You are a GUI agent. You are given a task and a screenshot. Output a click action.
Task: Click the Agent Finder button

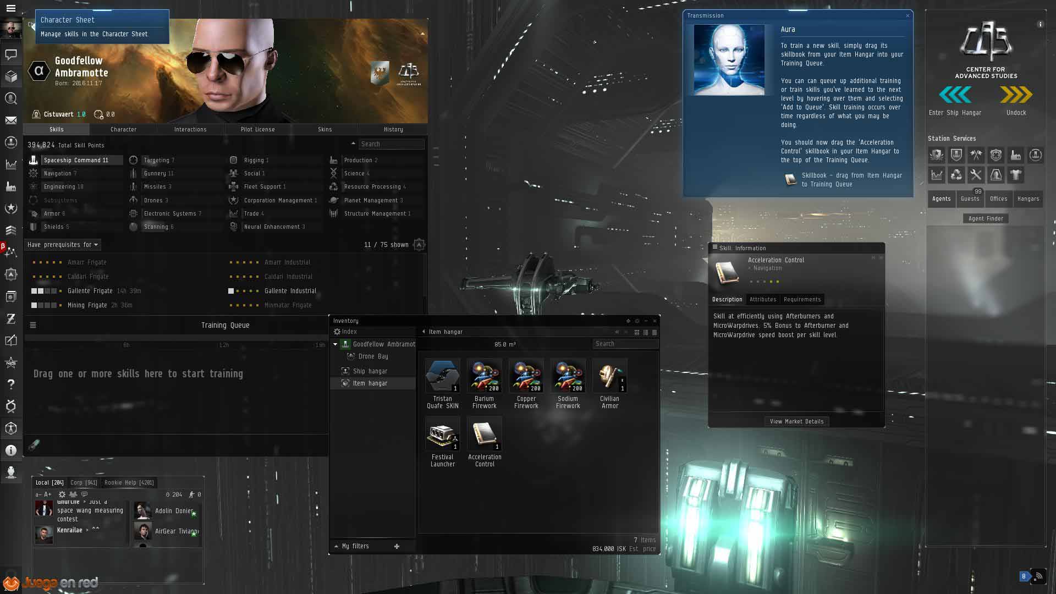pos(986,218)
